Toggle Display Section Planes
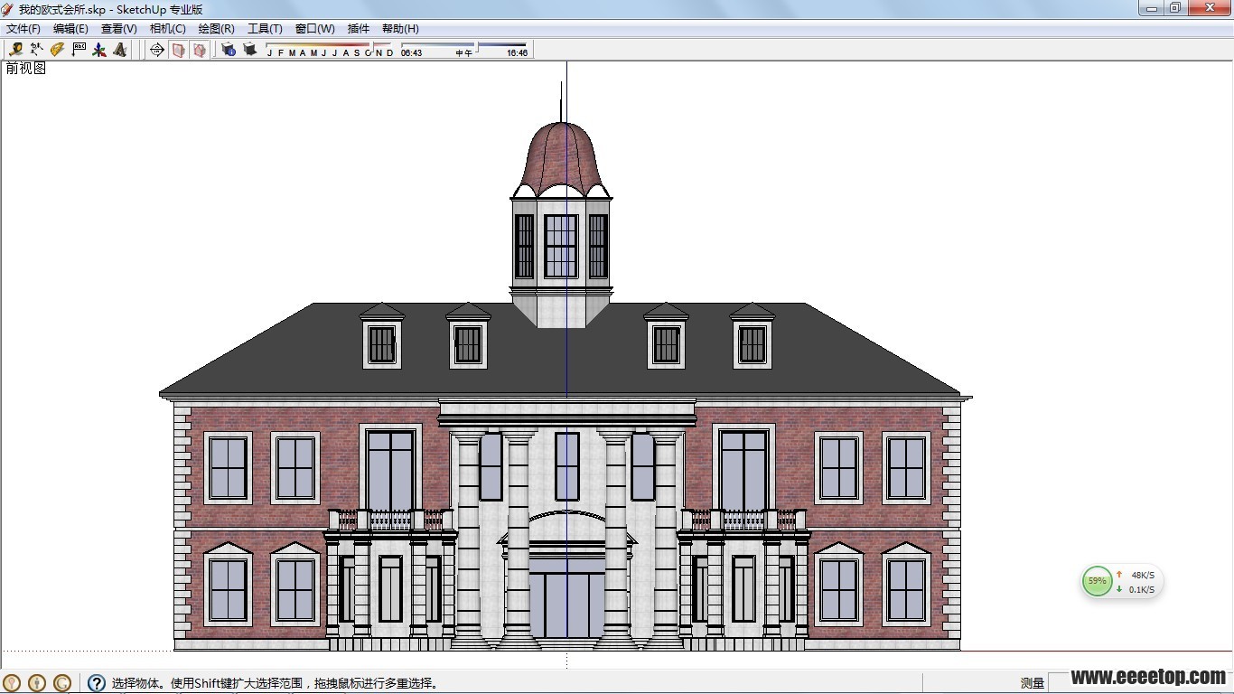Screen dimensions: 1234x694 (x=178, y=50)
